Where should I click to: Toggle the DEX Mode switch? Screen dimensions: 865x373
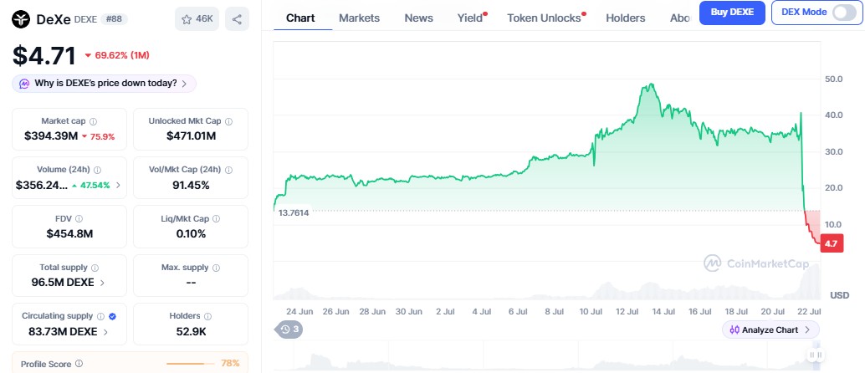point(844,13)
